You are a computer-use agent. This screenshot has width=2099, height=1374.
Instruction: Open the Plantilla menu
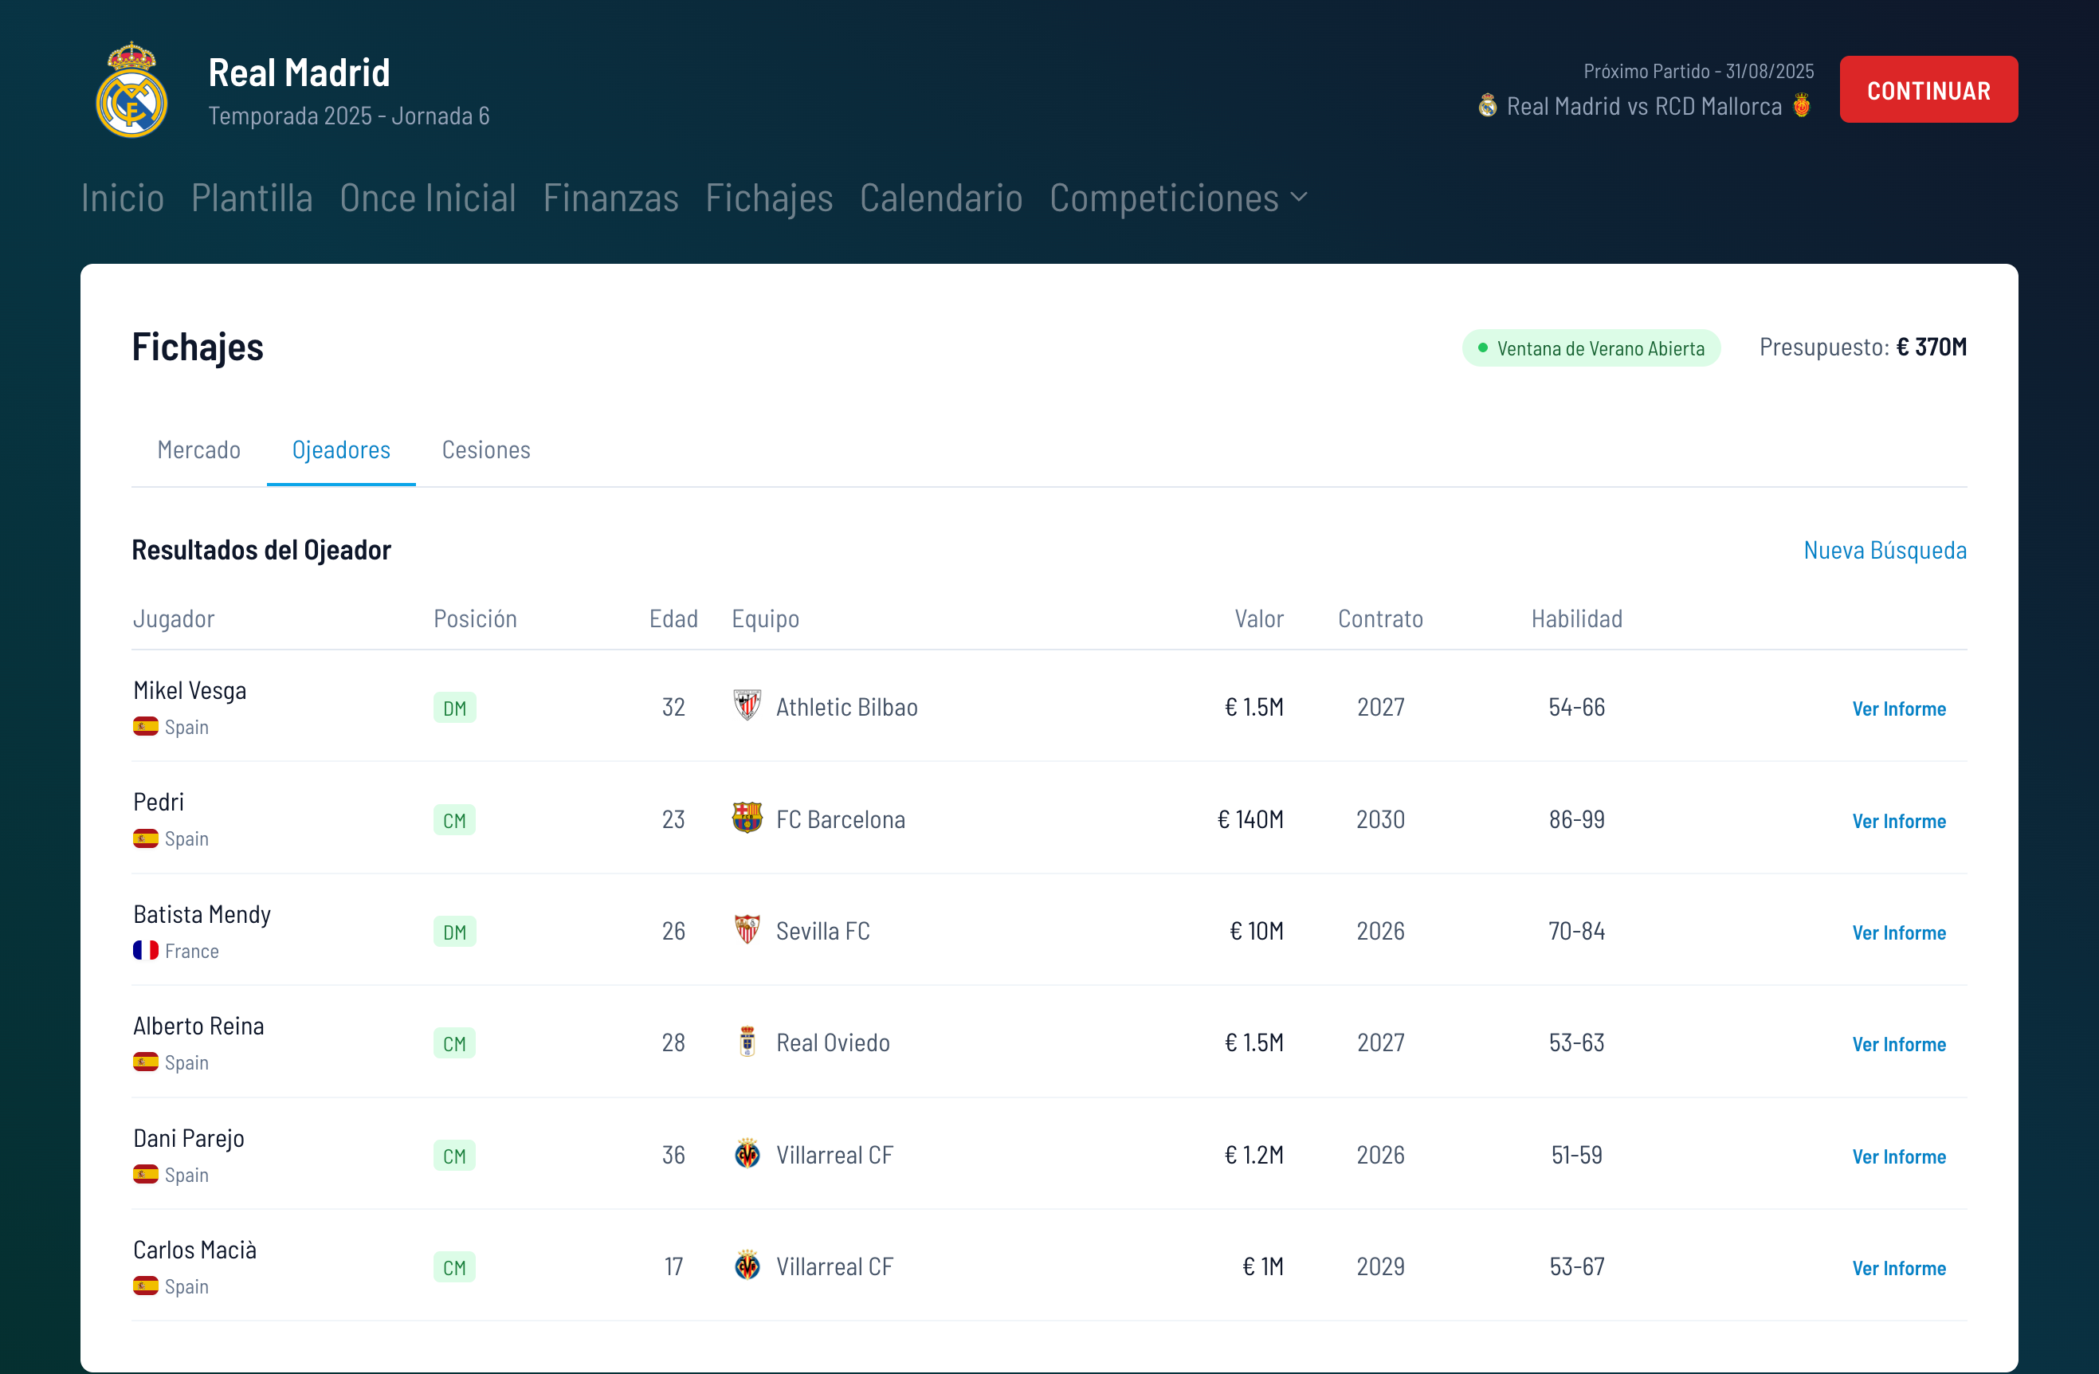[251, 198]
